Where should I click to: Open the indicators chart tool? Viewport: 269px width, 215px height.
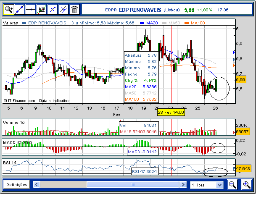coord(42,9)
